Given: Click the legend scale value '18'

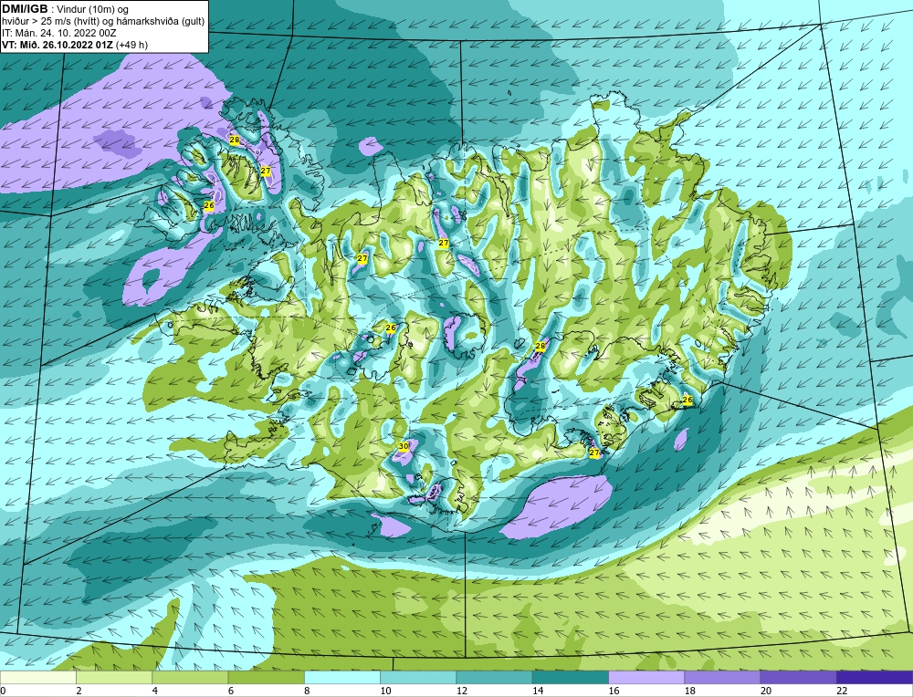Looking at the screenshot, I should 689,691.
